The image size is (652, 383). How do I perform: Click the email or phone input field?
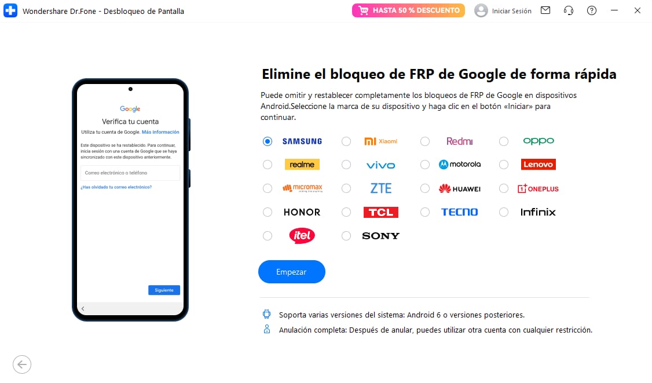(x=130, y=173)
